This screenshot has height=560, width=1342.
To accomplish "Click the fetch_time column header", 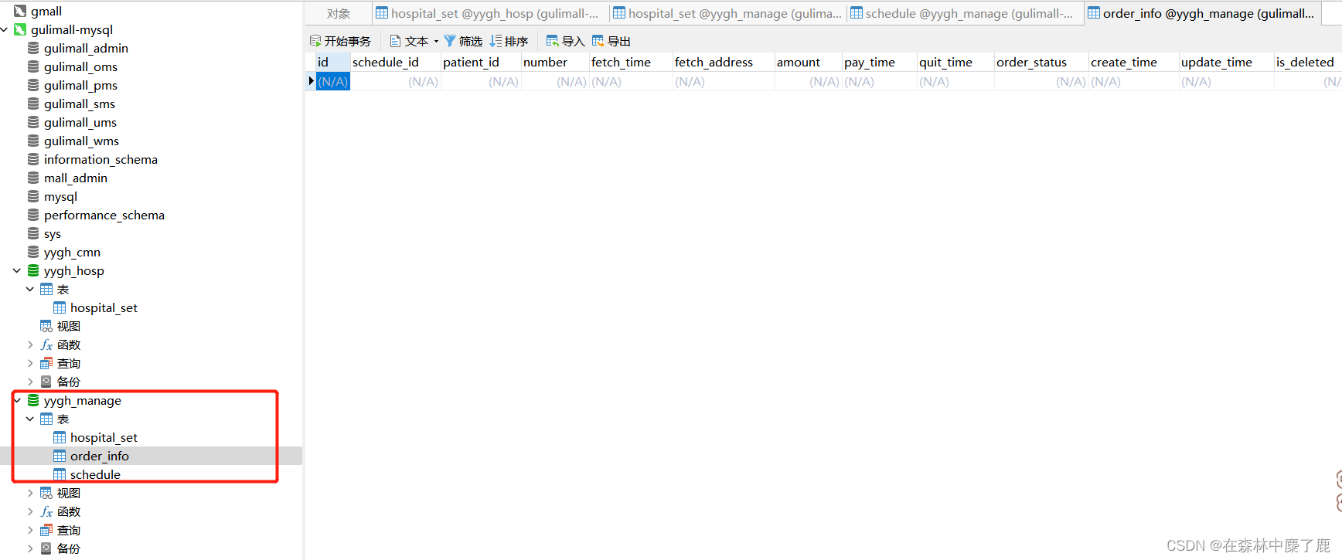I will [x=631, y=62].
